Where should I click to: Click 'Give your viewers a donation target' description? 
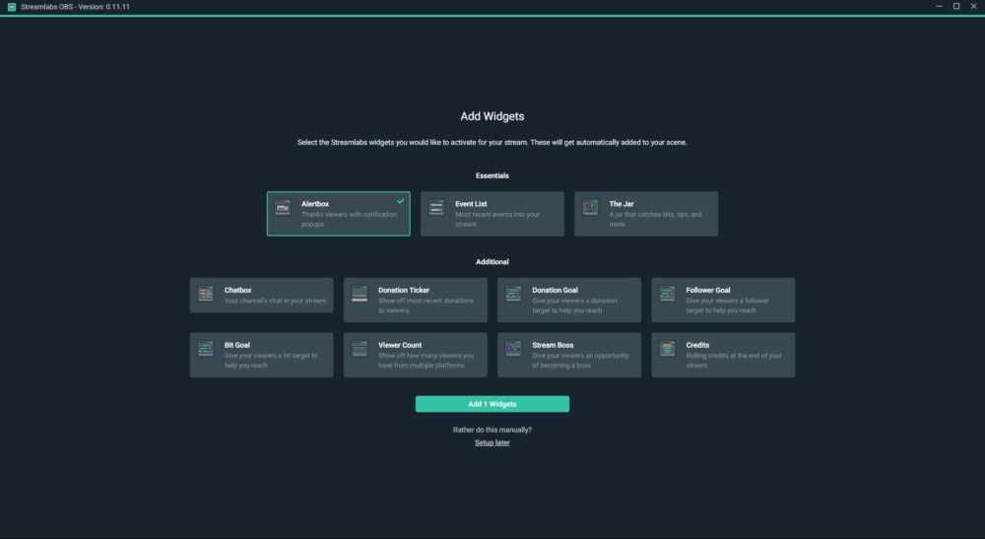575,305
